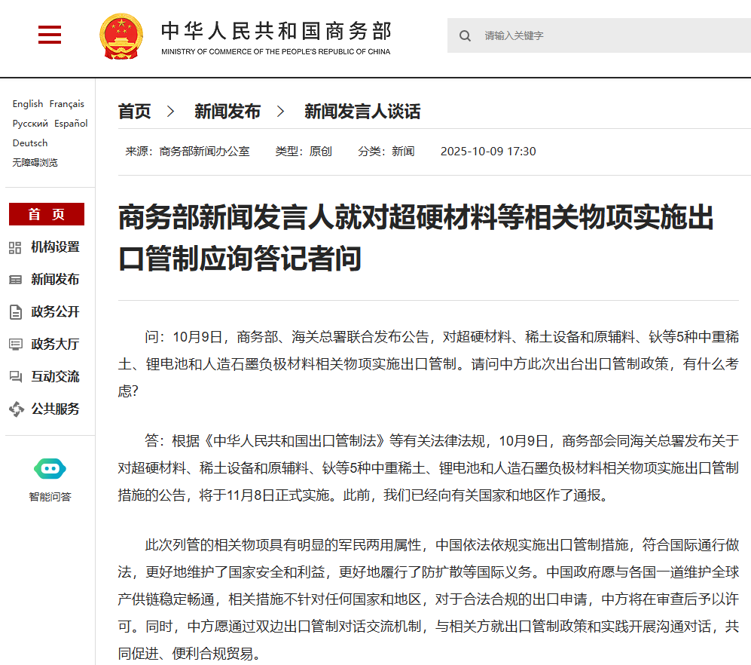Open the 智能问答 robot assistant
Image resolution: width=751 pixels, height=665 pixels.
click(x=50, y=469)
